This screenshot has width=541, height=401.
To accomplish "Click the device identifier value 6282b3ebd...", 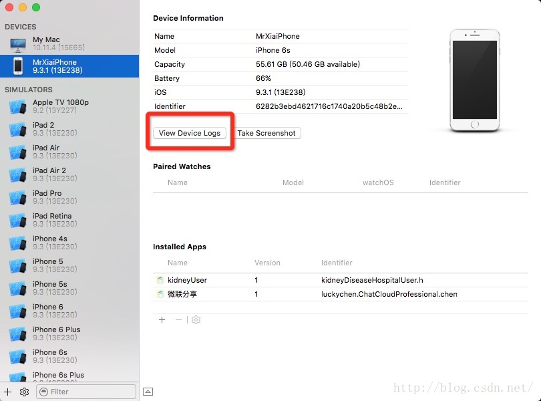I will click(329, 106).
